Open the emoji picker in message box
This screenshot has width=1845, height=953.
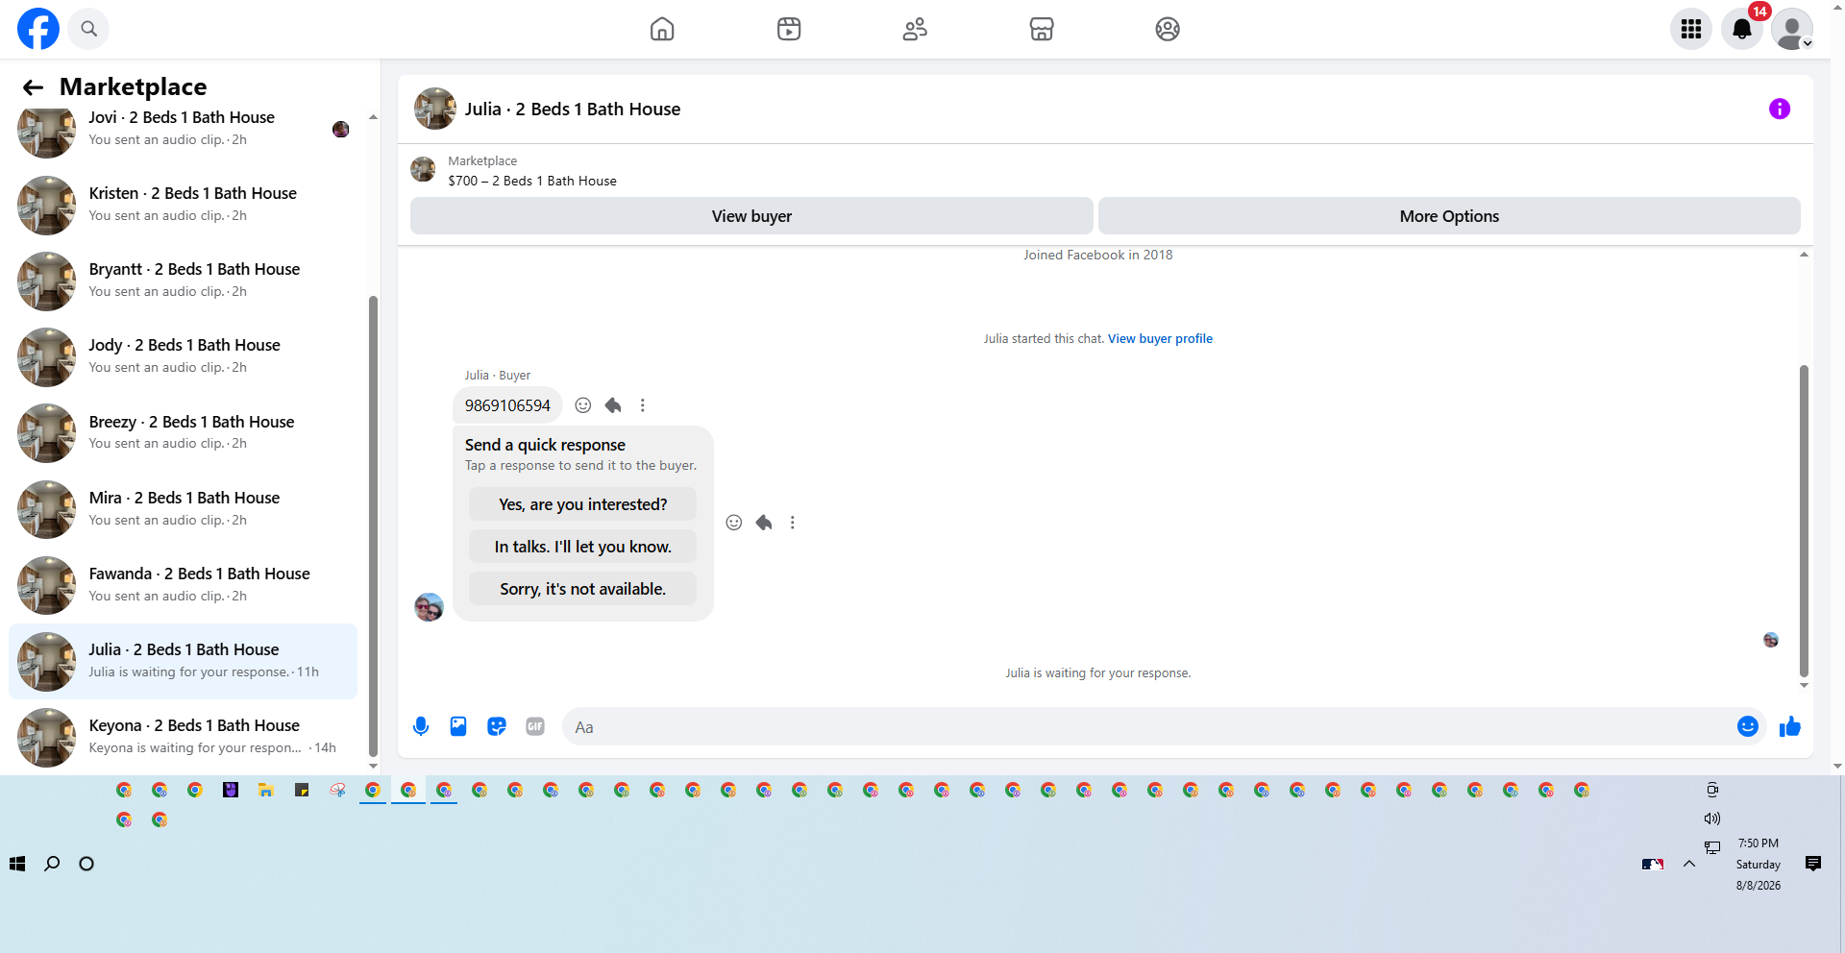[1748, 726]
